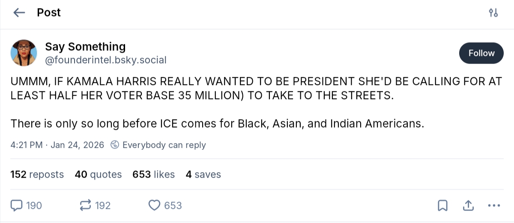Viewport: 514px width, 223px height.
Task: Open thread settings sliders icon
Action: click(493, 13)
